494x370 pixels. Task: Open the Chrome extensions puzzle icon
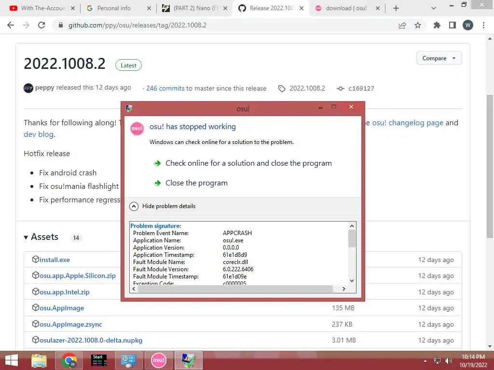coord(437,25)
